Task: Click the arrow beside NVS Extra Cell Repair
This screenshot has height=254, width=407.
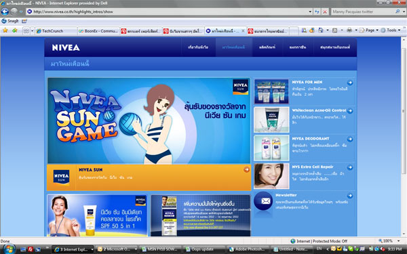Action: point(350,167)
